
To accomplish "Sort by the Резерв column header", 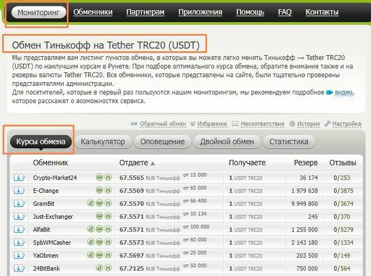I will (306, 163).
